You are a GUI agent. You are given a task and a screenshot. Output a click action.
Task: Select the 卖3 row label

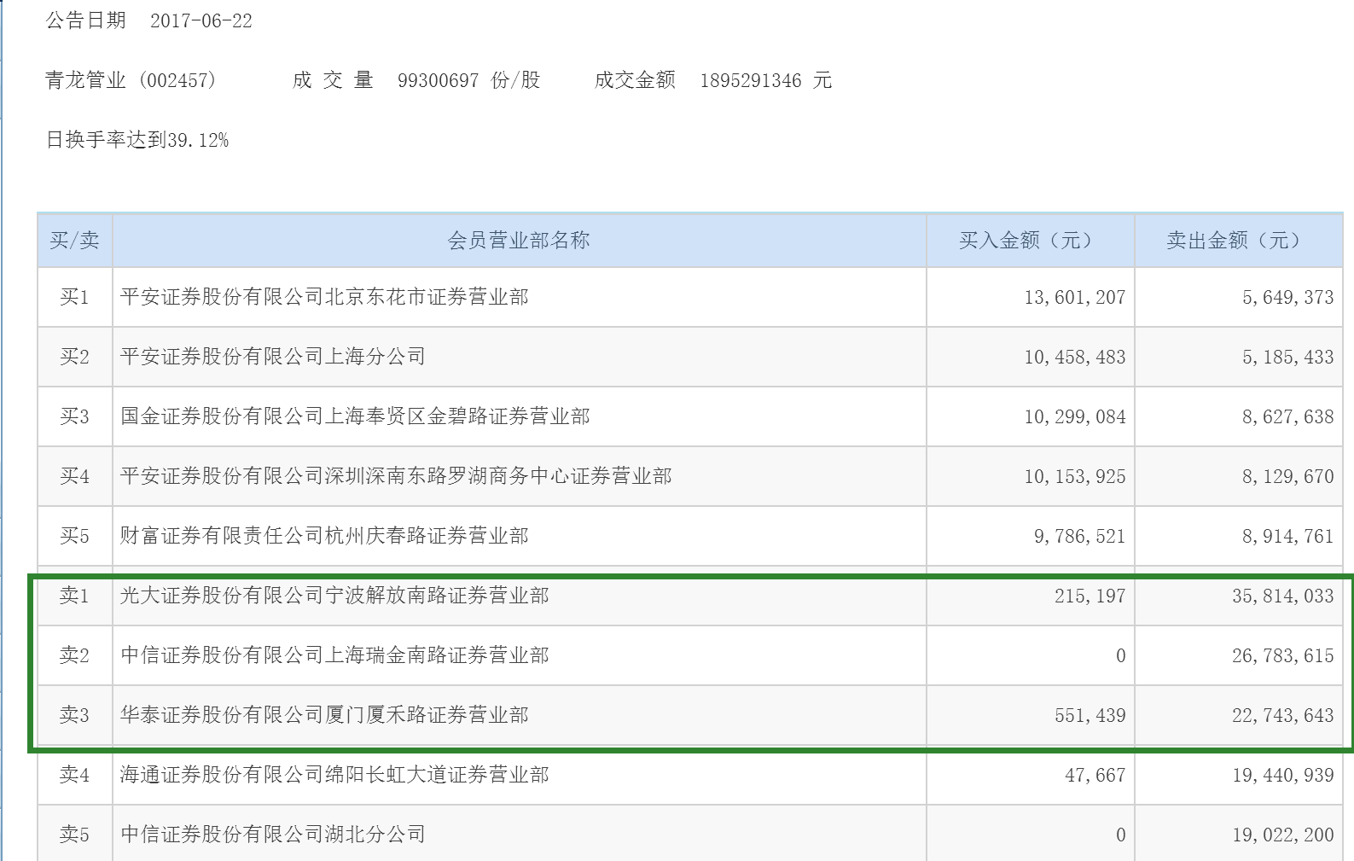pyautogui.click(x=75, y=715)
